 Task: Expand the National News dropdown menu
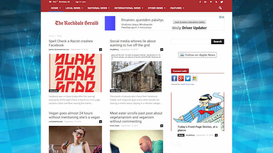(x=99, y=8)
